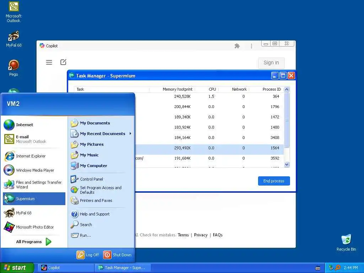Select process row with ID 1472
The width and height of the screenshot is (364, 273).
(209, 117)
